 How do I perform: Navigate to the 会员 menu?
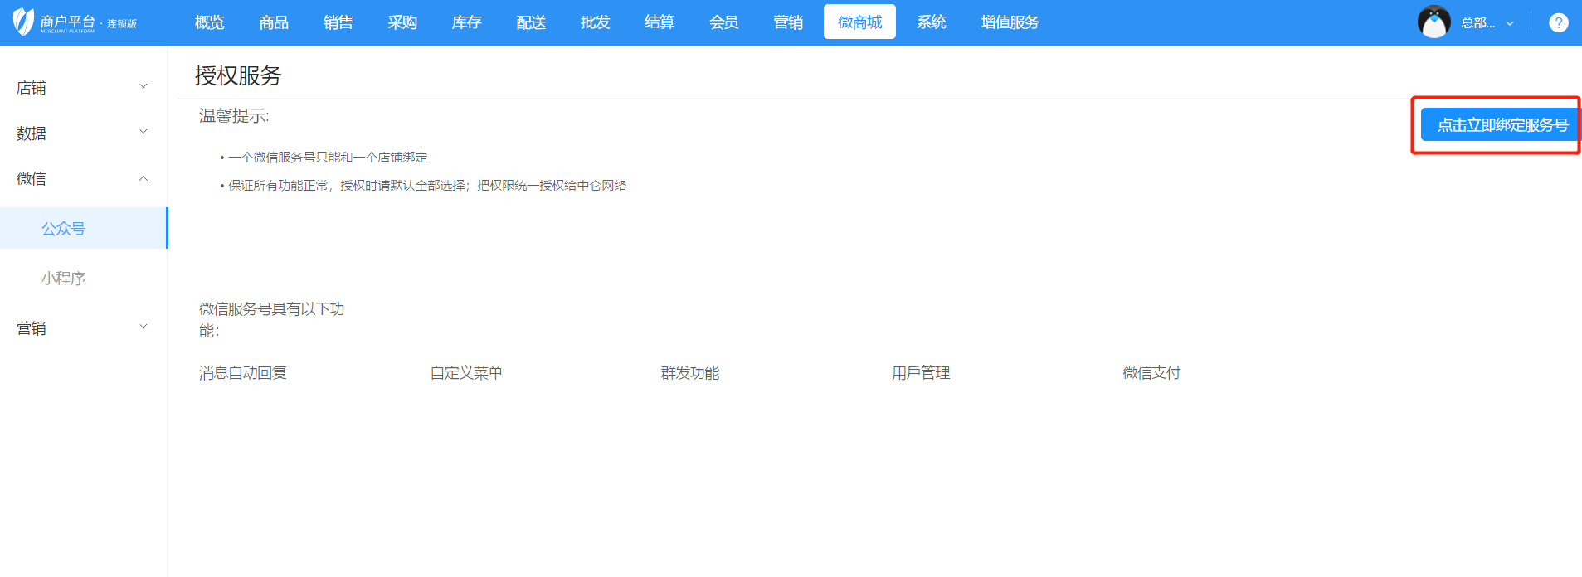(723, 22)
